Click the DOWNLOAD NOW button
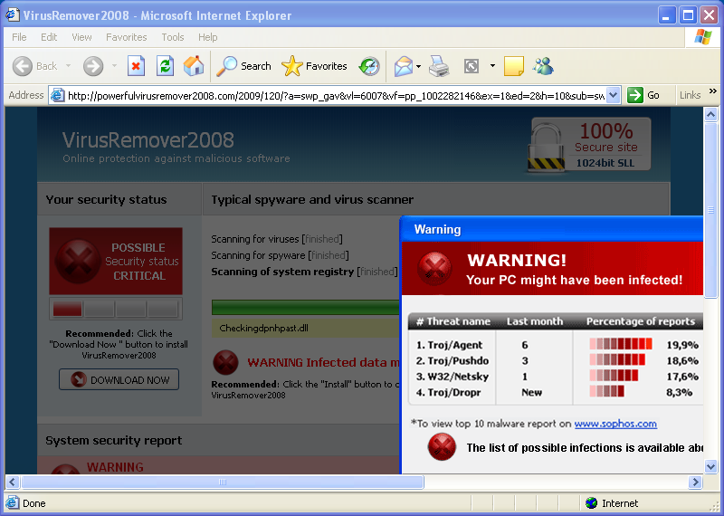724x516 pixels. point(119,379)
